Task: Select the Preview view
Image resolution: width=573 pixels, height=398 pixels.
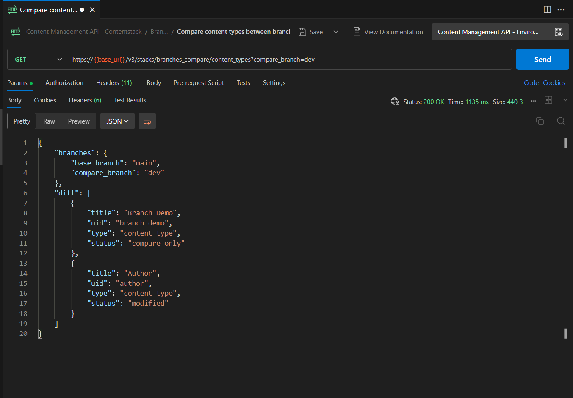Action: pyautogui.click(x=79, y=121)
